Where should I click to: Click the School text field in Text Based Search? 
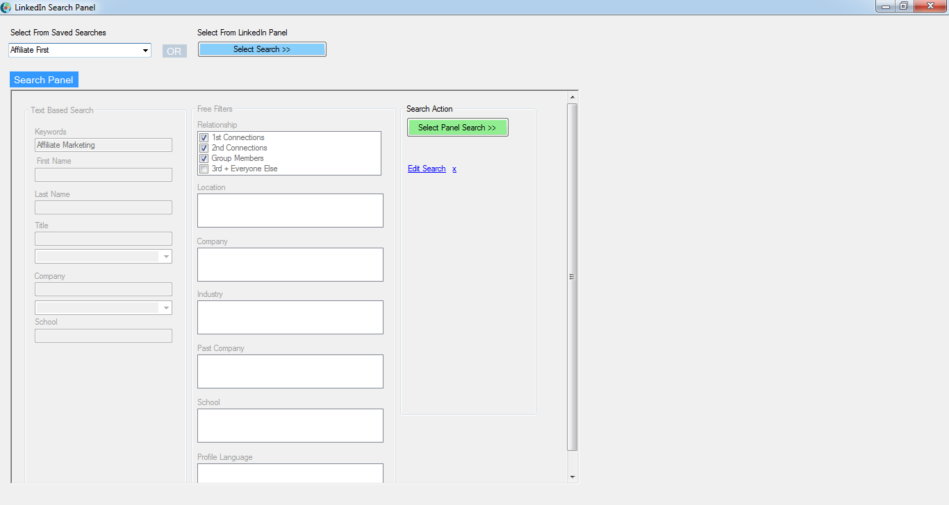(104, 336)
